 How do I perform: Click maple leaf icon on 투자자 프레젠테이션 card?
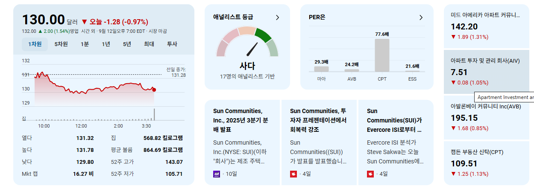293,174
